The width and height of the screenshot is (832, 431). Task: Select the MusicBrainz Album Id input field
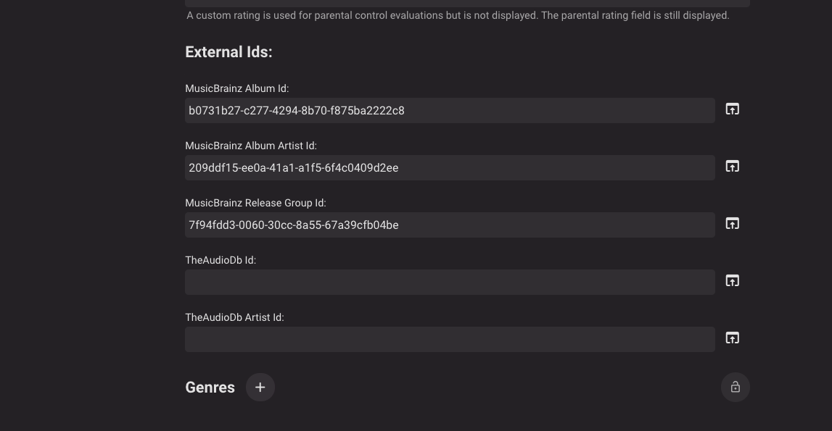click(x=450, y=110)
